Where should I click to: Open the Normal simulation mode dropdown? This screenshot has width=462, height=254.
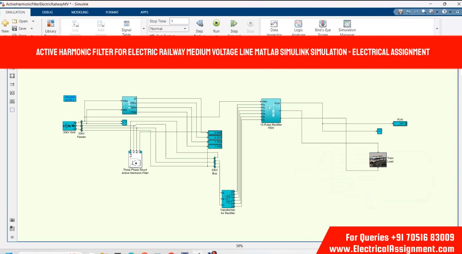tap(169, 29)
